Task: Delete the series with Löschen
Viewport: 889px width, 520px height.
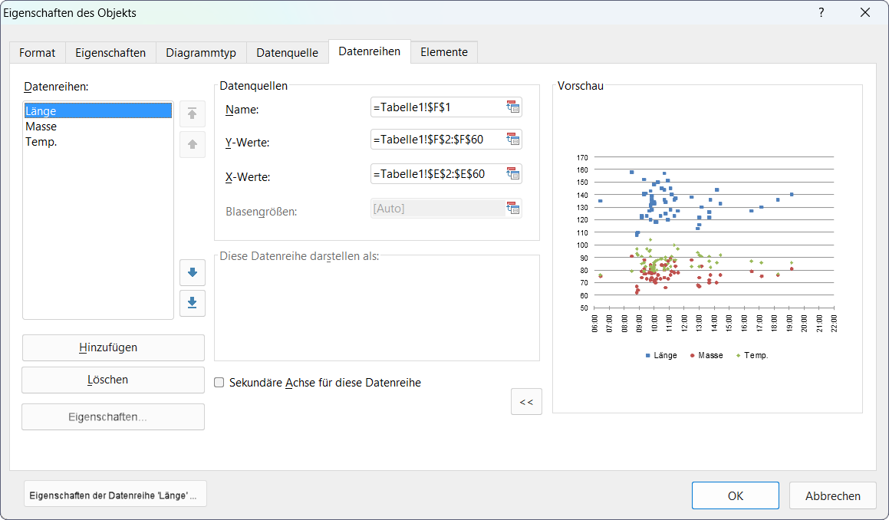Action: pos(114,380)
